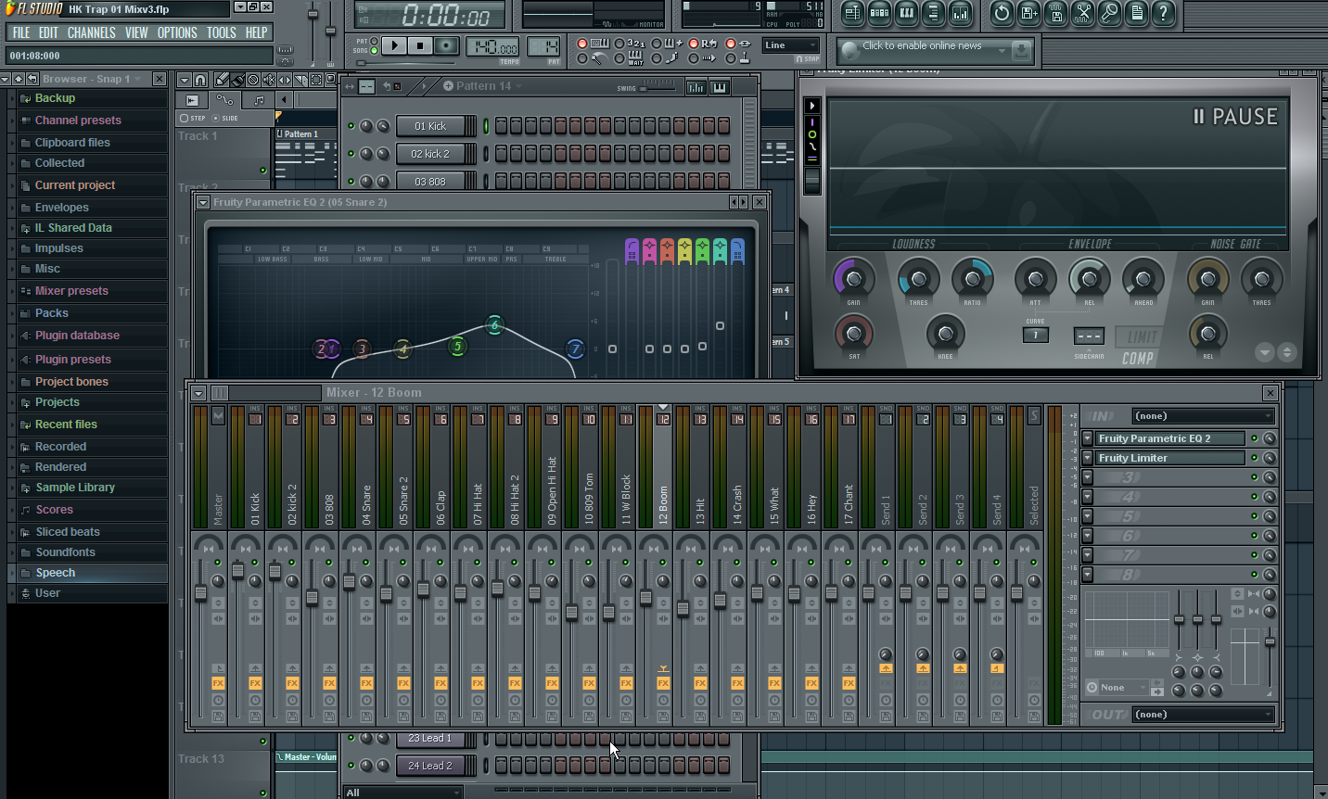This screenshot has width=1328, height=799.
Task: Open the mixer IN (none) input dropdown
Action: (1204, 416)
